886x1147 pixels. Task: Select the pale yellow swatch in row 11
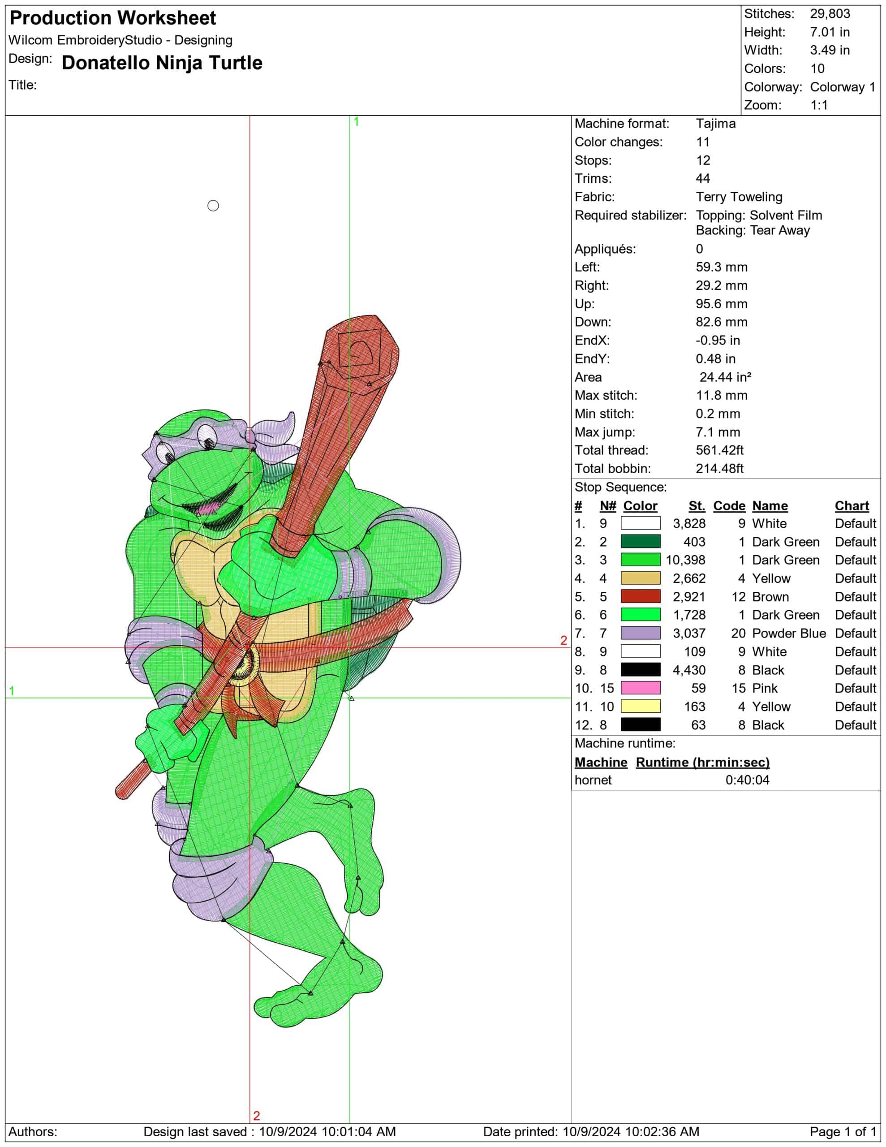pyautogui.click(x=640, y=707)
